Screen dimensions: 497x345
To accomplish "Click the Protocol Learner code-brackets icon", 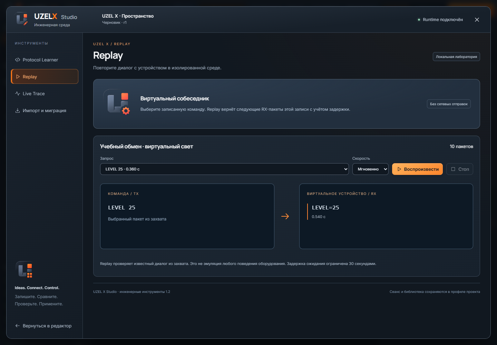I will point(18,60).
